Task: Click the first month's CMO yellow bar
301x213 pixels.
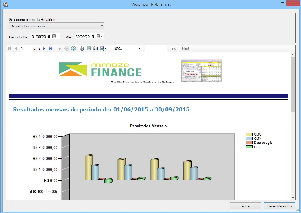Action: click(x=89, y=168)
